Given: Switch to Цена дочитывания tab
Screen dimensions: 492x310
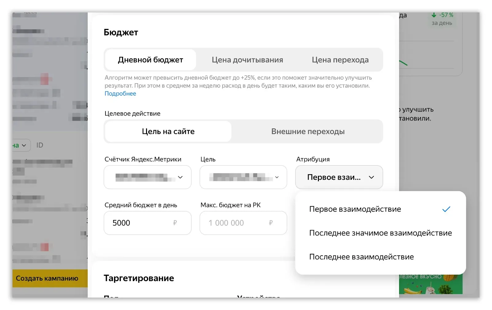Looking at the screenshot, I should 247,60.
